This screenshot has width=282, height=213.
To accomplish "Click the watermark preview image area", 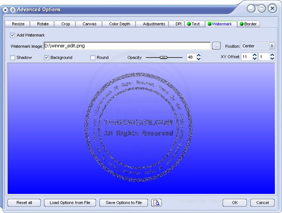I will pos(141,129).
